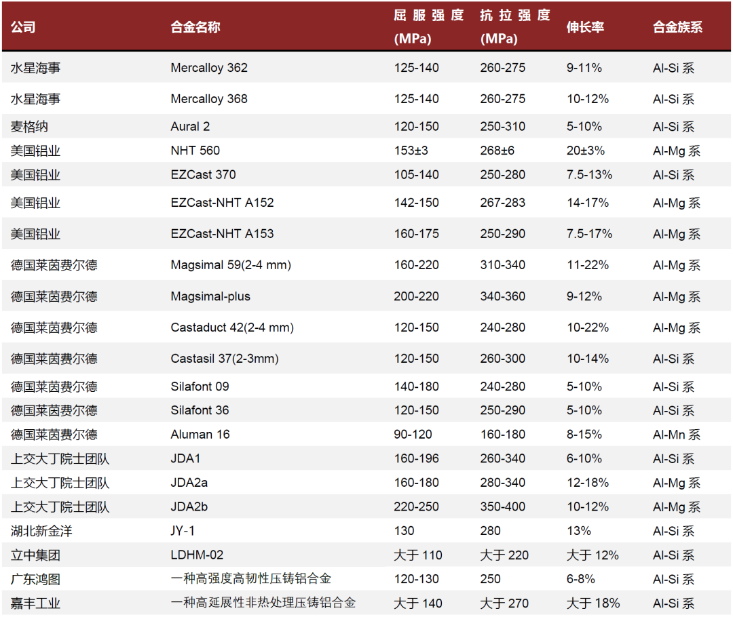Click the 广东鸿图 company cell
The image size is (733, 617).
click(x=35, y=579)
